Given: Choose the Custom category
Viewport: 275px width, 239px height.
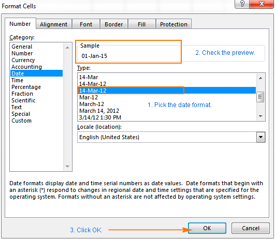Looking at the screenshot, I should [x=22, y=121].
